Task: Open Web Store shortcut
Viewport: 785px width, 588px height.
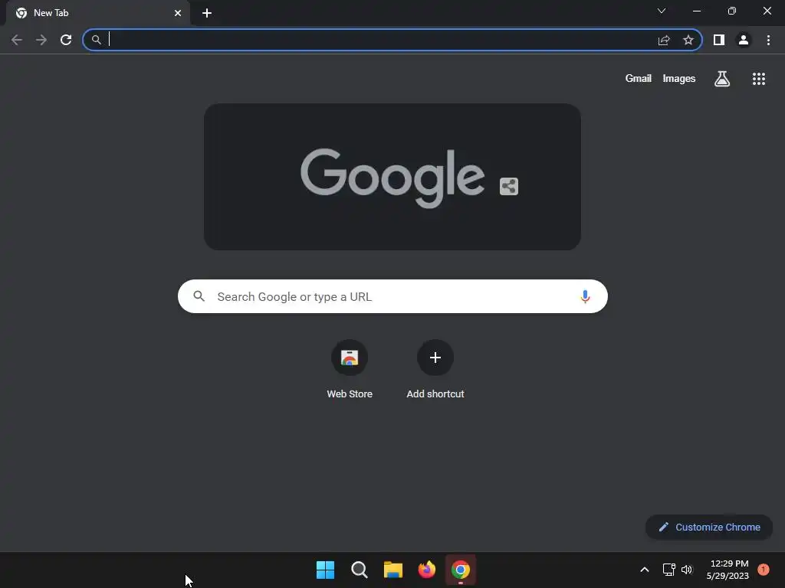Action: click(x=350, y=369)
